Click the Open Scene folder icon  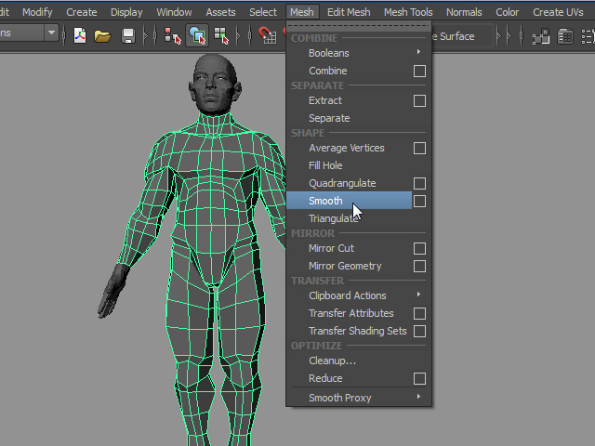point(102,36)
